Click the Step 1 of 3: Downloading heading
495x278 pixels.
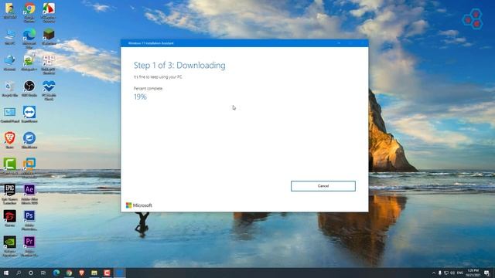179,65
